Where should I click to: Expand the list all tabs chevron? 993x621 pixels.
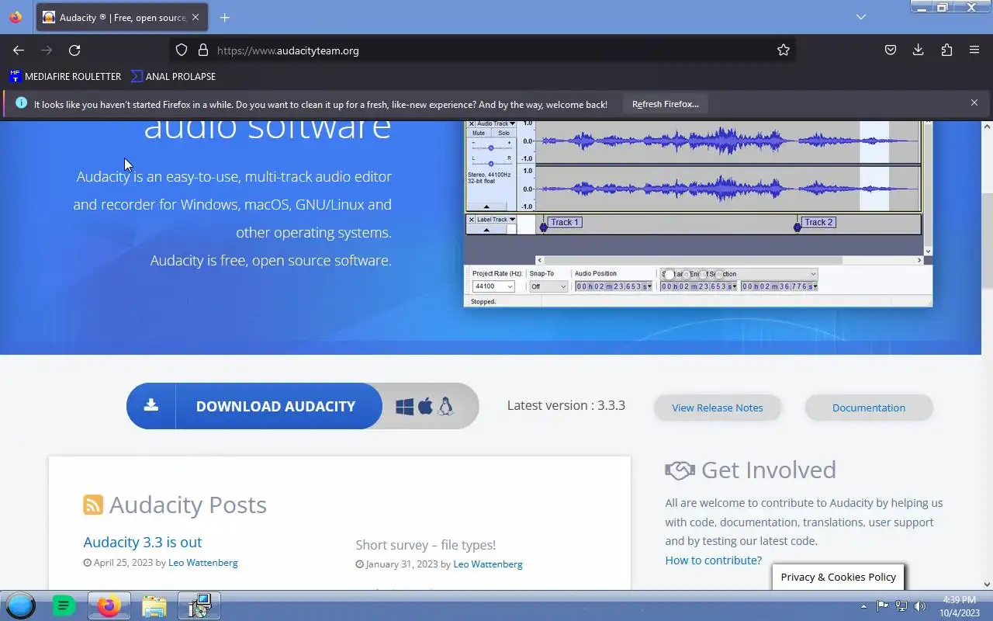(861, 17)
